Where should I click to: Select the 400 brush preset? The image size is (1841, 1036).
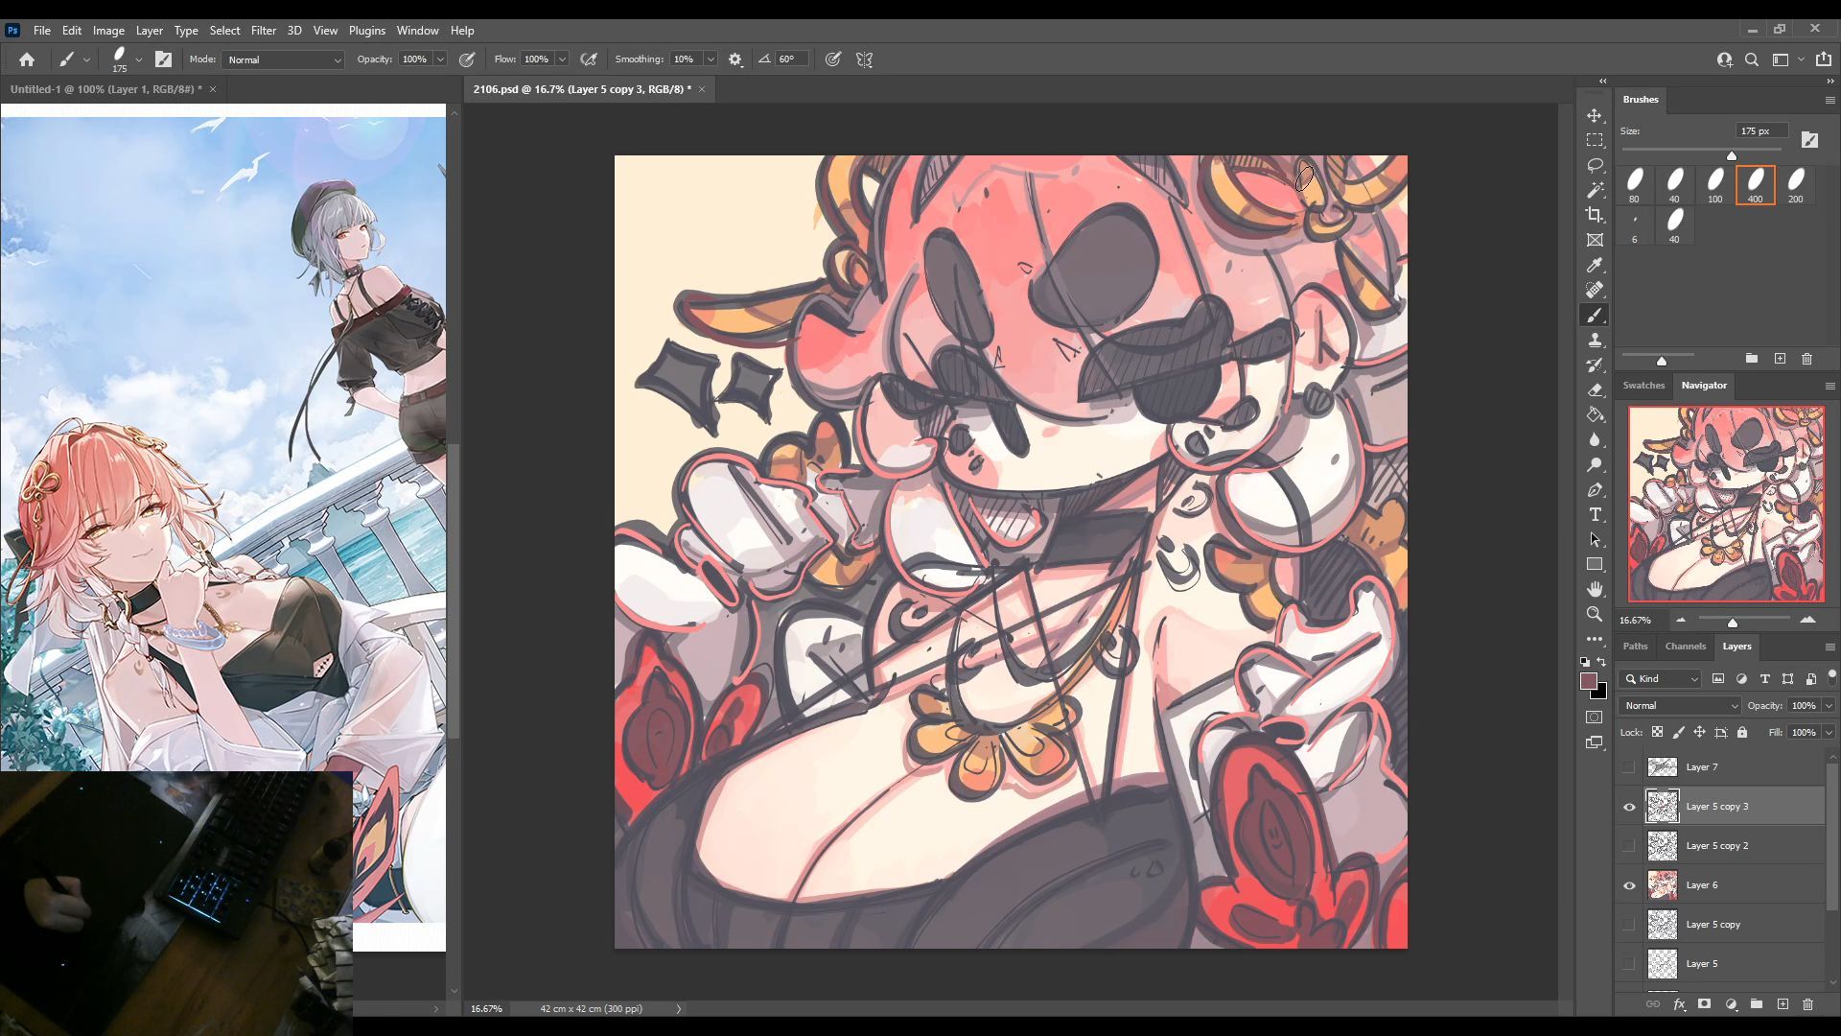pyautogui.click(x=1755, y=185)
